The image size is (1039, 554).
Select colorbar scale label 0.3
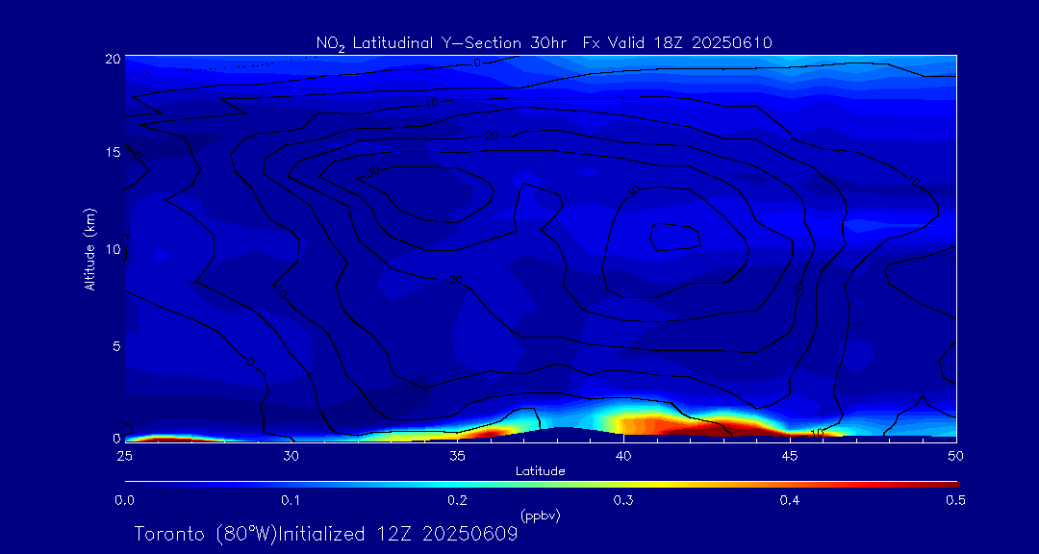tap(623, 501)
